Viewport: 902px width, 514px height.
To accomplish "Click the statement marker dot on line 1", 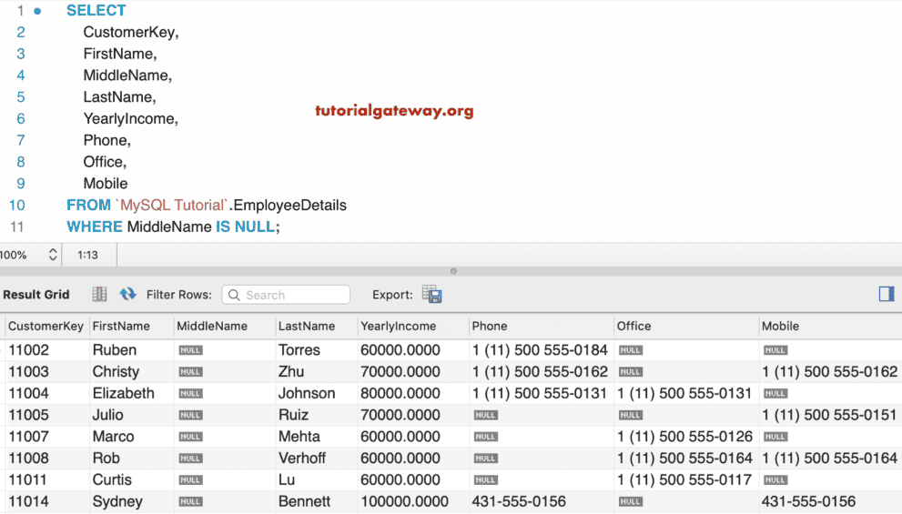I will (37, 11).
